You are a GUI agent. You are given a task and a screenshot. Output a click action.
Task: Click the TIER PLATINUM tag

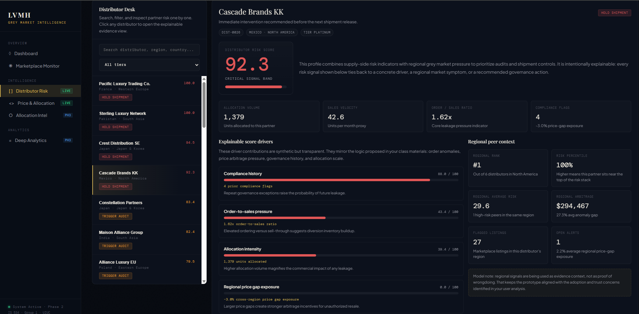point(317,32)
